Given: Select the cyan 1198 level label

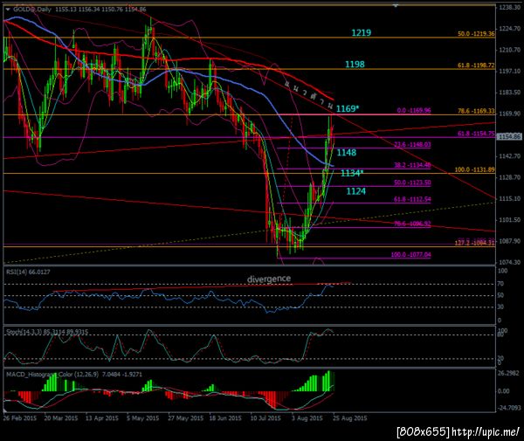Looking at the screenshot, I should click(355, 64).
